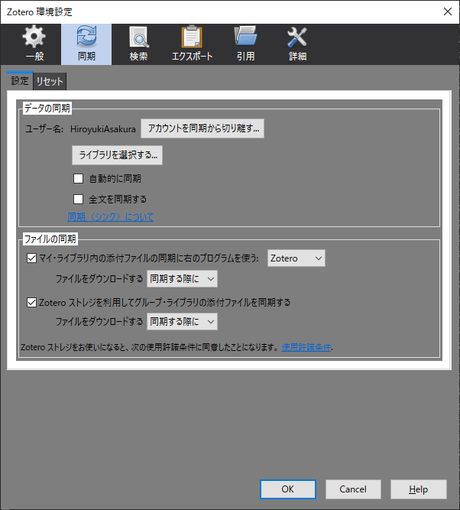Switch to the リセット tab

tap(50, 81)
